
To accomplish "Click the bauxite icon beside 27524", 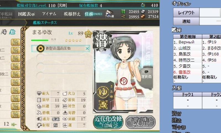I will (x=143, y=17).
